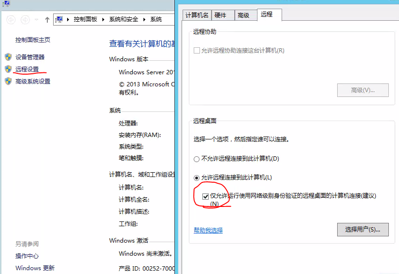Click Windows Server edition text
This screenshot has width=399, height=274.
tap(146, 72)
